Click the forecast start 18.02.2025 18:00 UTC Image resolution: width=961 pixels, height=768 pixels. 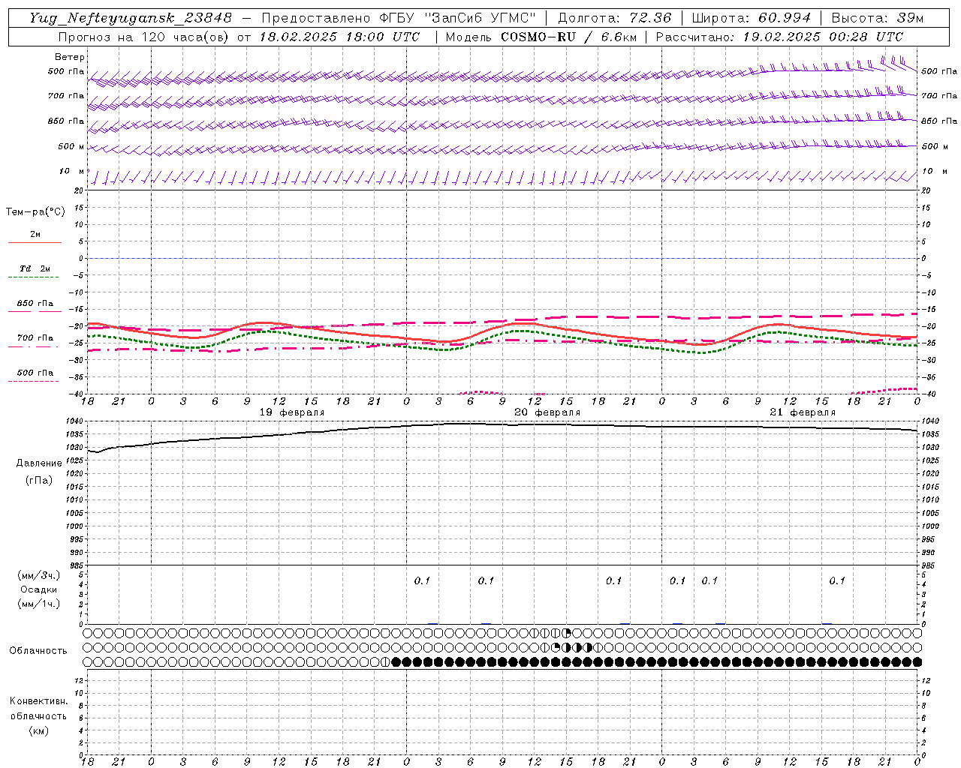tap(339, 37)
